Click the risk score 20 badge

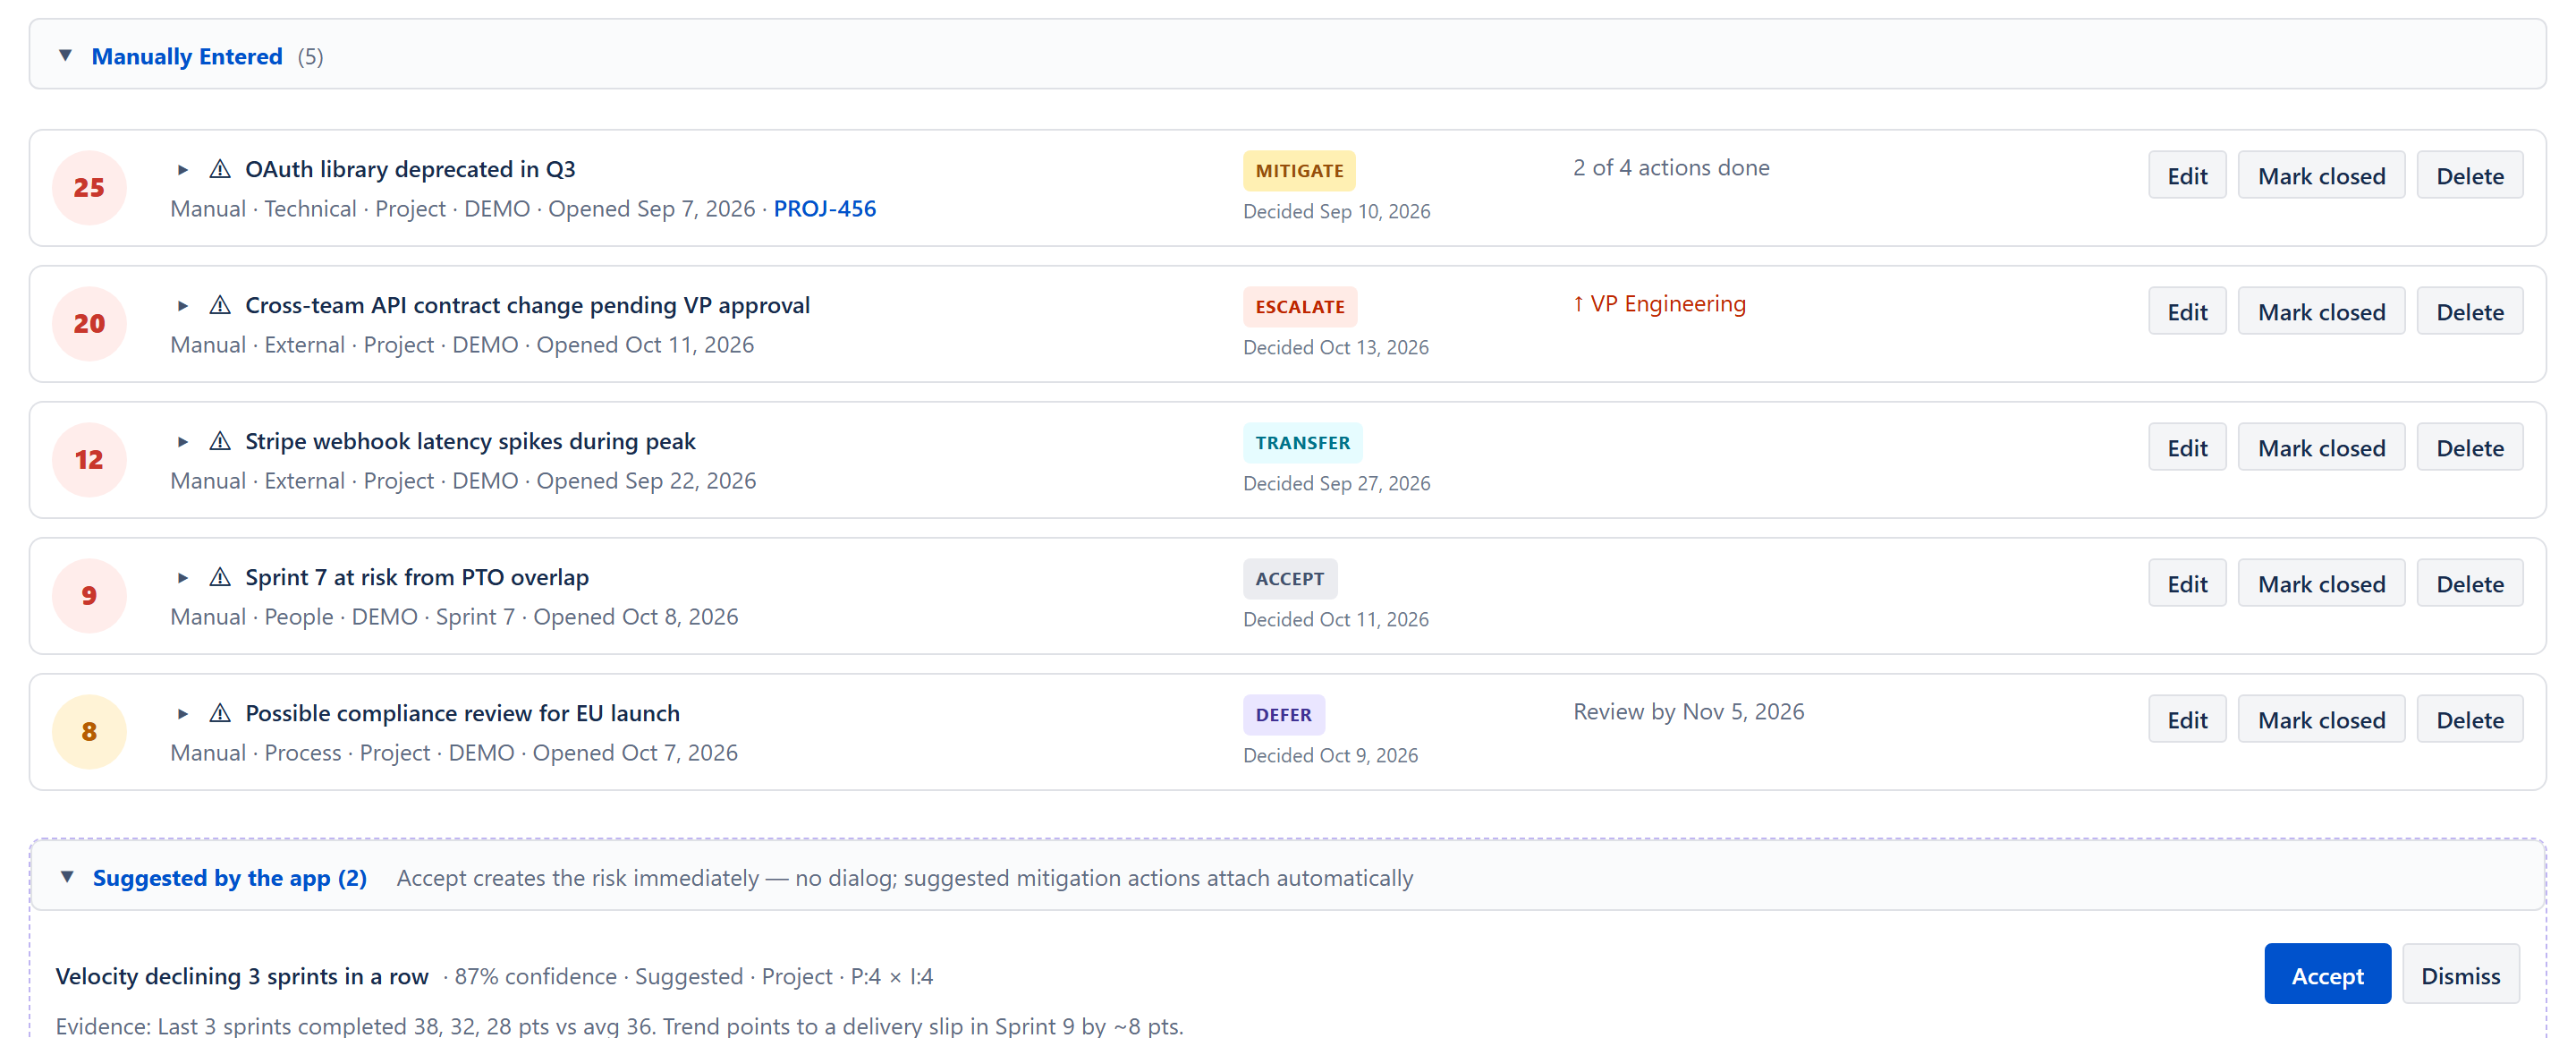89,324
